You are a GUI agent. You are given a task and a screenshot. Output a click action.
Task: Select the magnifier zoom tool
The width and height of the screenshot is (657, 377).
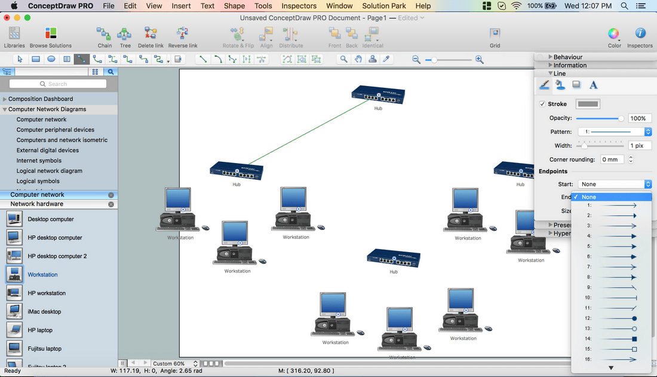[343, 59]
